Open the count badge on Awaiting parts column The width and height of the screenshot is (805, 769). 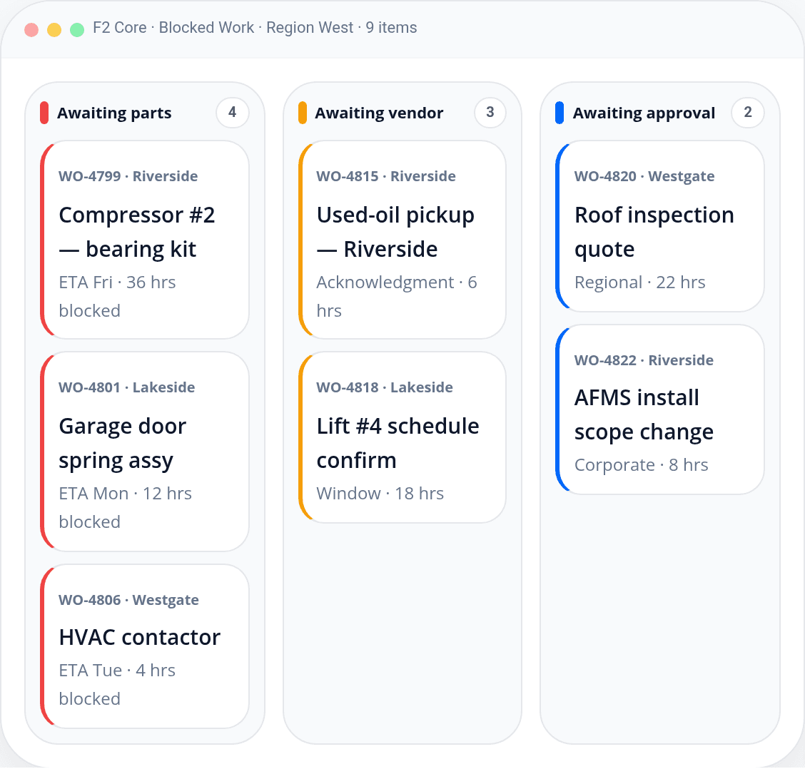pyautogui.click(x=232, y=113)
